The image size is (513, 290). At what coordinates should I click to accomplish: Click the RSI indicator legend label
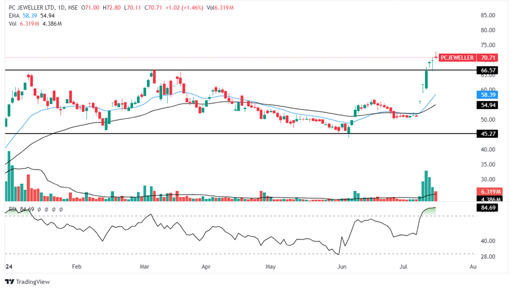[x=13, y=209]
